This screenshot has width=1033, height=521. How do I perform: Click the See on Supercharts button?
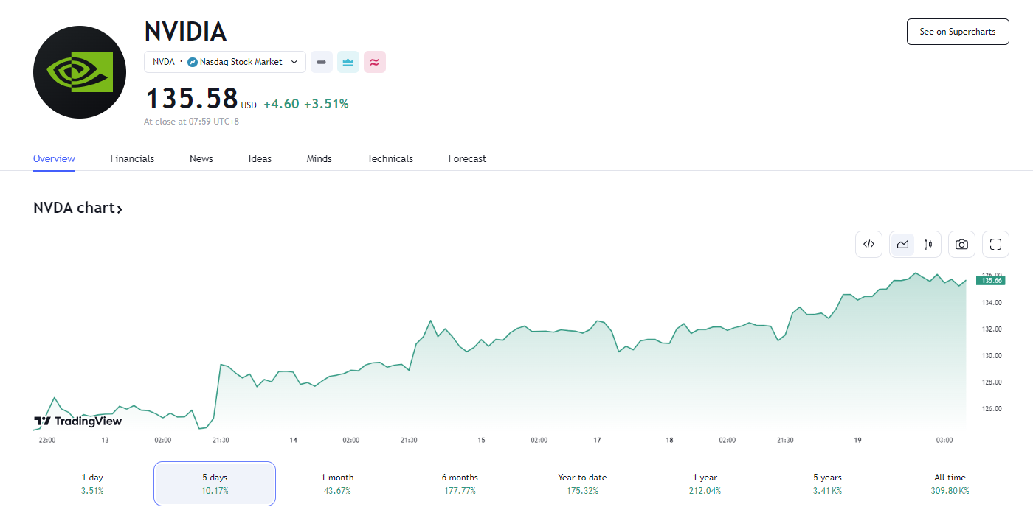click(x=957, y=32)
